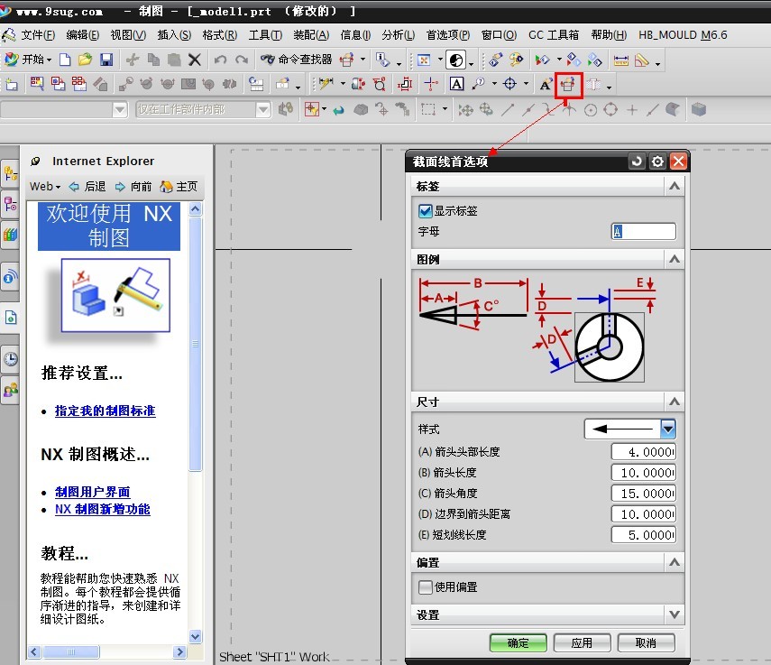Save the part with the floppy icon
This screenshot has width=771, height=665.
tap(106, 60)
